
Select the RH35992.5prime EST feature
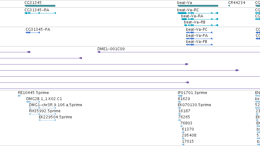click(42, 114)
